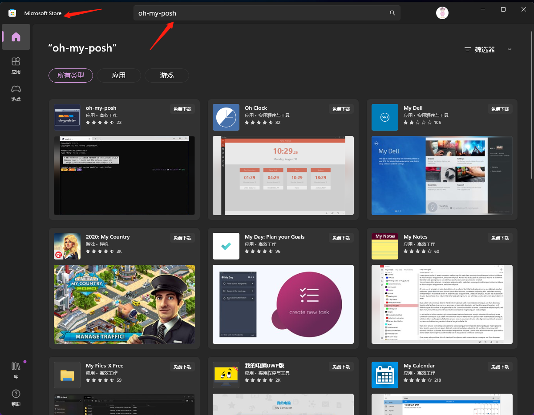Click 免费下载 button for oh-my-posh
Viewport: 534px width, 415px height.
[x=182, y=109]
